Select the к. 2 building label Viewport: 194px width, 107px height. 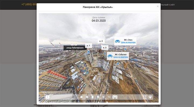pos(101,41)
